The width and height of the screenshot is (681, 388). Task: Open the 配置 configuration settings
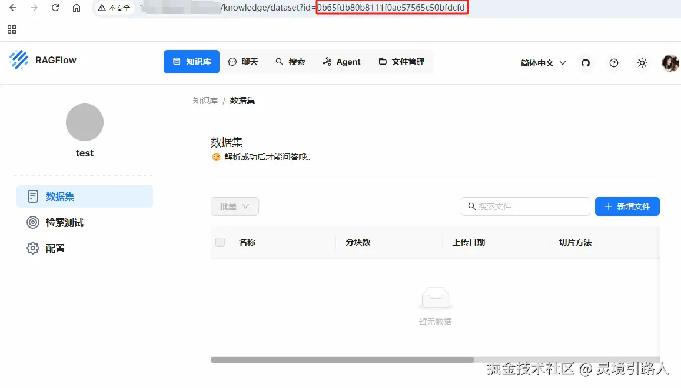click(x=53, y=248)
